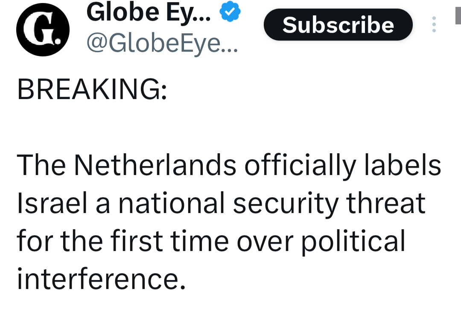Image resolution: width=461 pixels, height=312 pixels.
Task: Click the 'BREAKING:' heading text
Action: pyautogui.click(x=92, y=89)
